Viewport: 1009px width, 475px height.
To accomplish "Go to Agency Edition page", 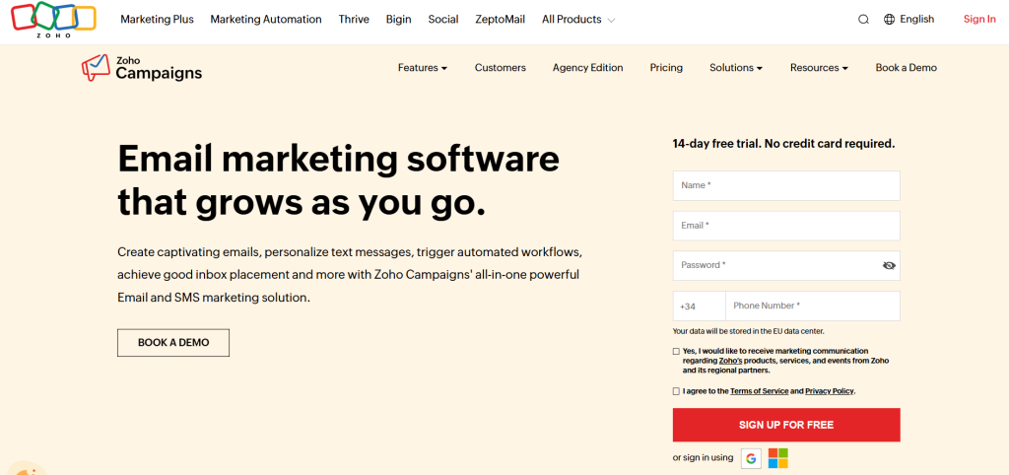I will pyautogui.click(x=587, y=68).
